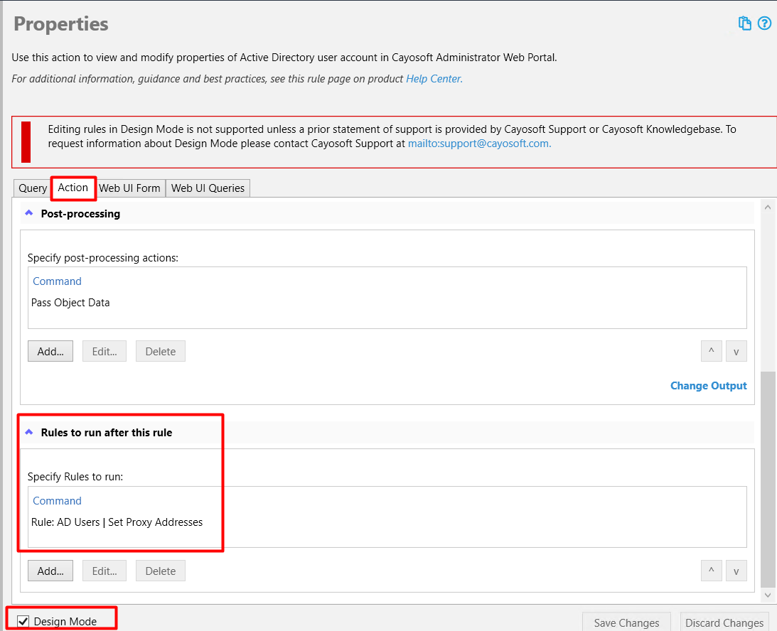Click the Command header in Rules to run list
This screenshot has width=777, height=631.
[x=57, y=501]
